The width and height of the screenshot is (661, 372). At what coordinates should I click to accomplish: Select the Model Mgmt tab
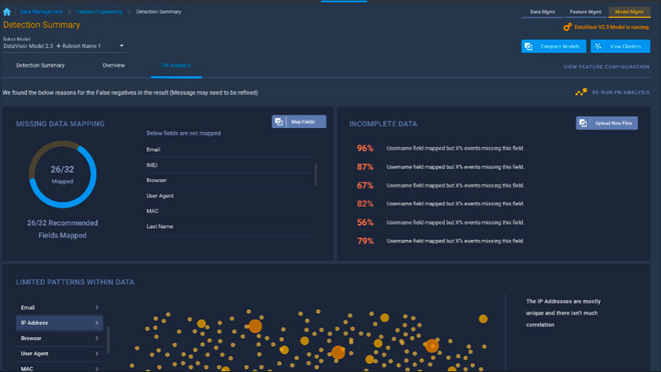point(629,12)
